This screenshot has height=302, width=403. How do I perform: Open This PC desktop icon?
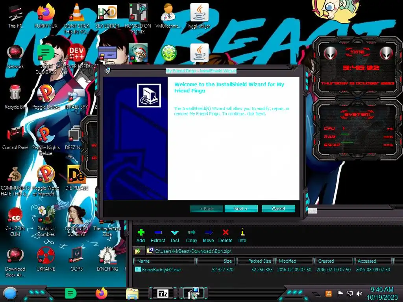click(15, 16)
